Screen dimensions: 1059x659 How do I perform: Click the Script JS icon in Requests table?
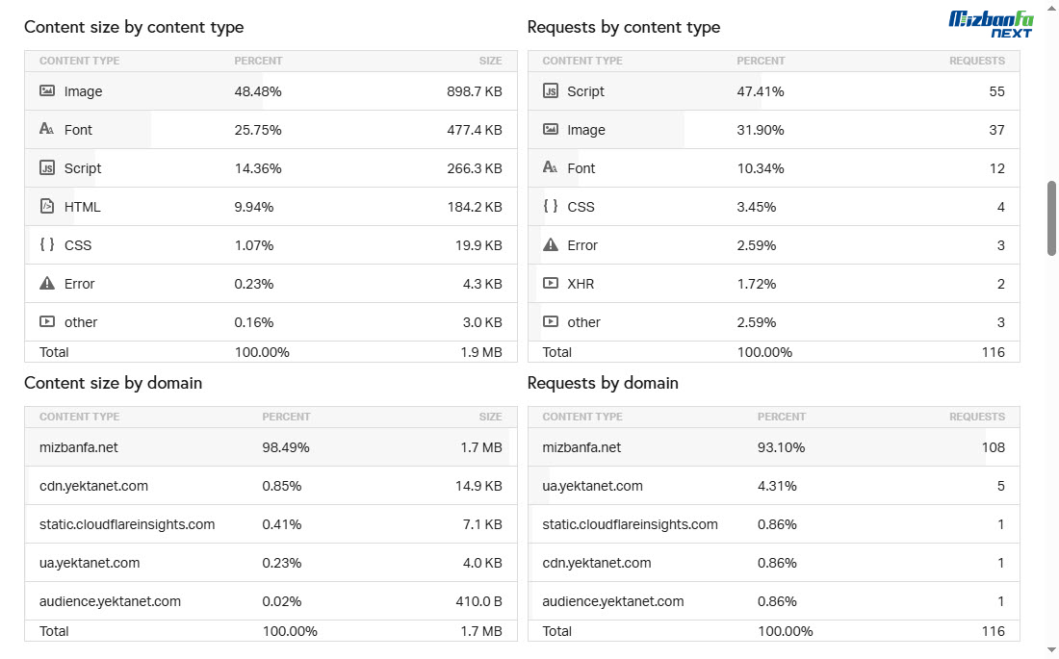(x=551, y=90)
